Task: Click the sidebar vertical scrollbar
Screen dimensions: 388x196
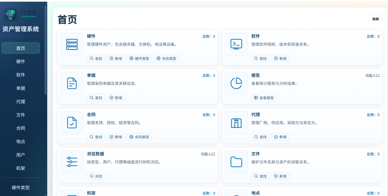Action: pos(46,49)
